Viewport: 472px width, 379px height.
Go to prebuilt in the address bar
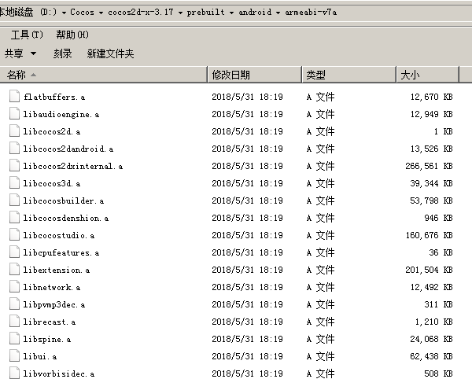coord(206,12)
